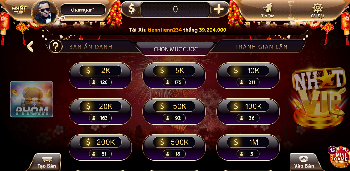Image resolution: width=350 pixels, height=171 pixels.
Task: Click the Nhất VIP trophy banner
Action: tap(318, 98)
